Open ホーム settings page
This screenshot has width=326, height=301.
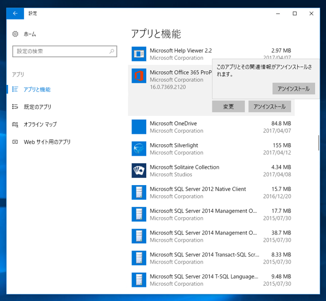pyautogui.click(x=30, y=34)
